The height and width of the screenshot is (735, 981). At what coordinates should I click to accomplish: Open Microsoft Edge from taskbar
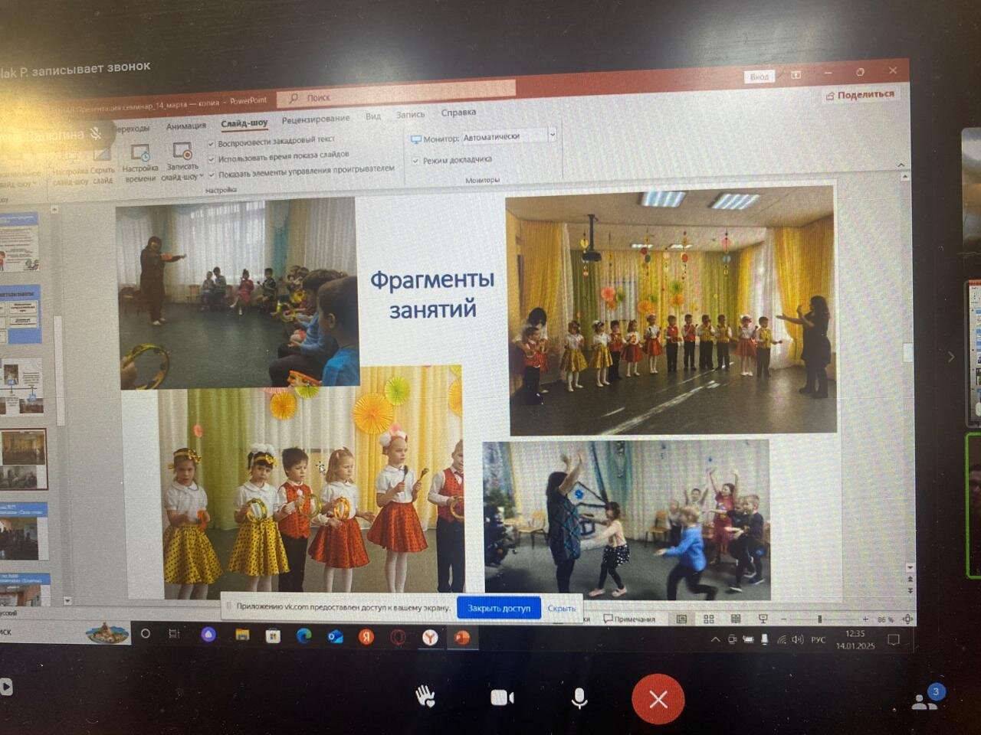click(303, 635)
